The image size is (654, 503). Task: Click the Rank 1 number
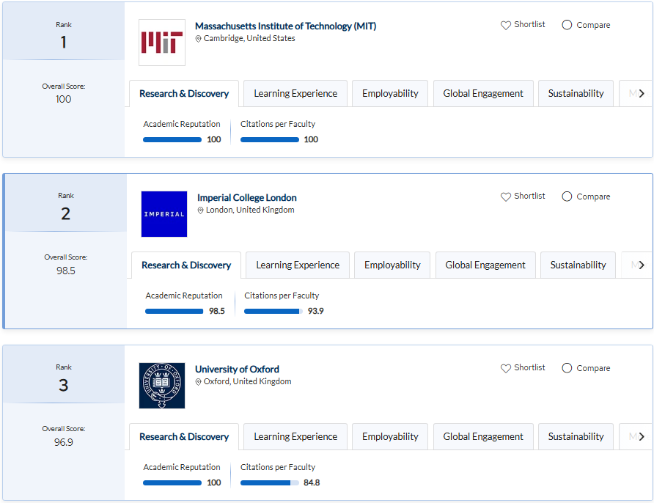63,42
